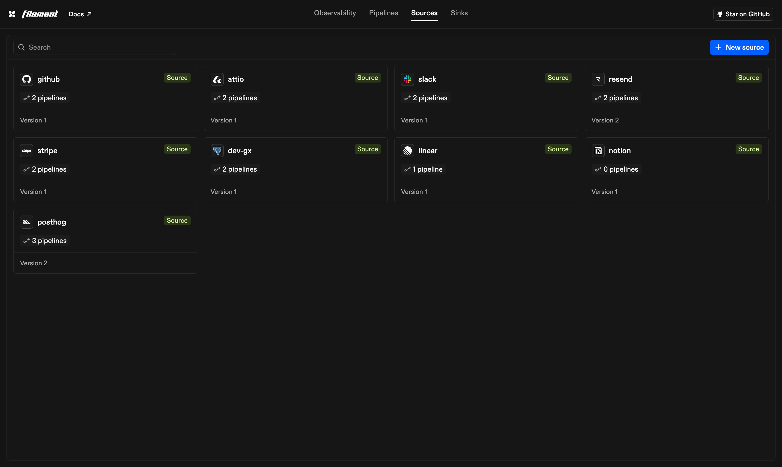Click slack's 2 pipelines badge
Screen dimensions: 782x467
tap(426, 98)
